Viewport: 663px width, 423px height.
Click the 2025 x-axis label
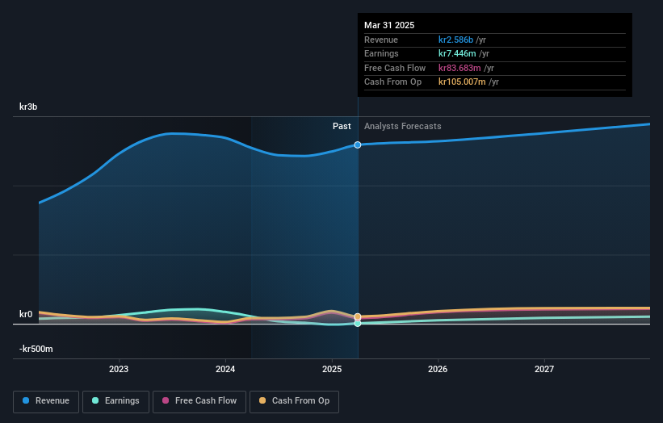coord(332,369)
